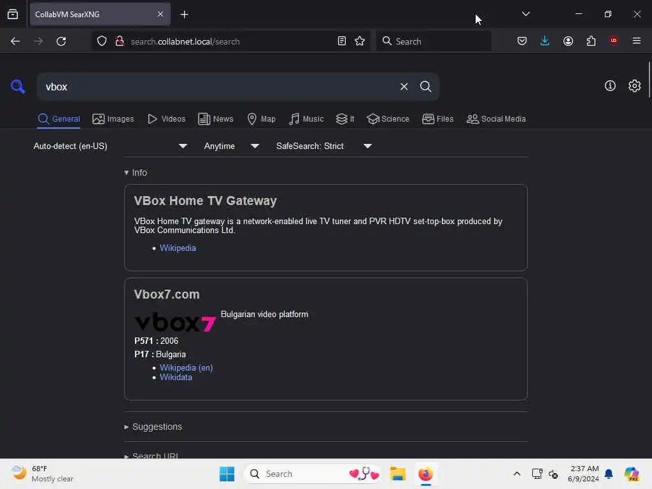Show hidden tray icons chevron
Image resolution: width=652 pixels, height=489 pixels.
(x=517, y=474)
